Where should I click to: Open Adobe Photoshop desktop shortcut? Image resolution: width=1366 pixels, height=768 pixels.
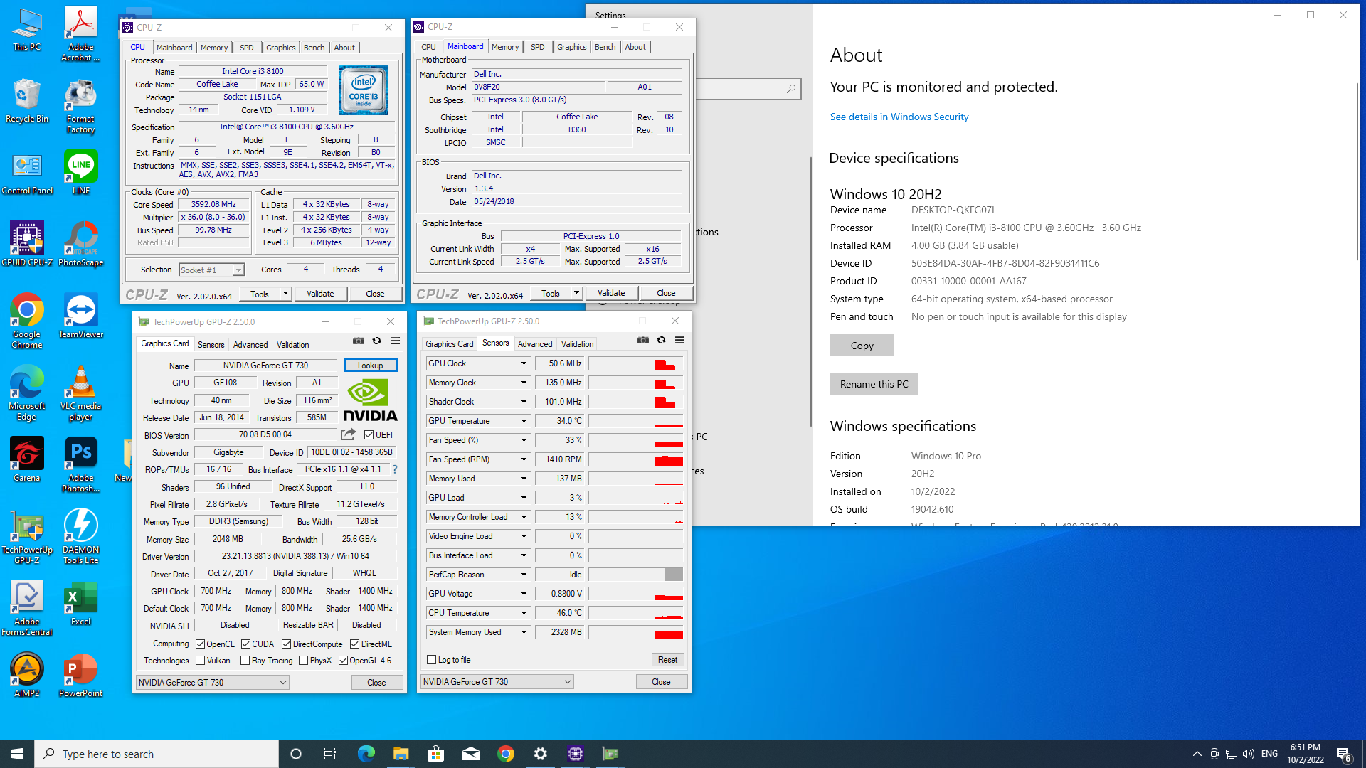[x=80, y=465]
